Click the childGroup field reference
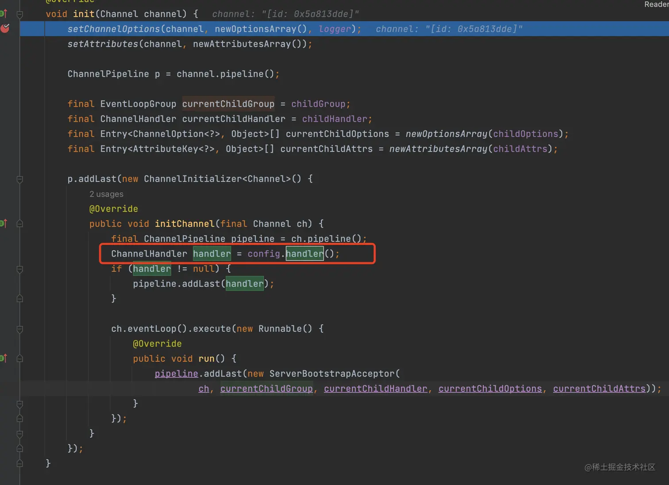Screen dimensions: 669x485 [x=318, y=104]
